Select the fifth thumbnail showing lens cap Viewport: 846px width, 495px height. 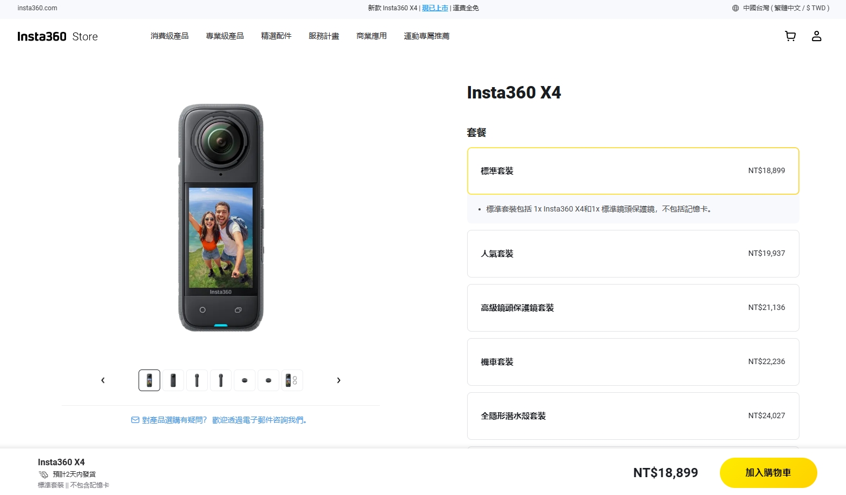click(x=245, y=380)
